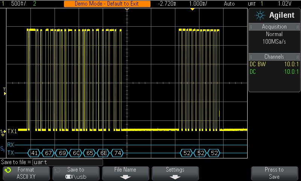Click the decoded byte 41 hex box
301x181 pixels.
point(34,153)
